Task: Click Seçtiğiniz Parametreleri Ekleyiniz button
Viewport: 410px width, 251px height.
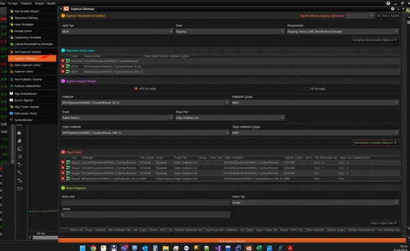Action: [375, 40]
